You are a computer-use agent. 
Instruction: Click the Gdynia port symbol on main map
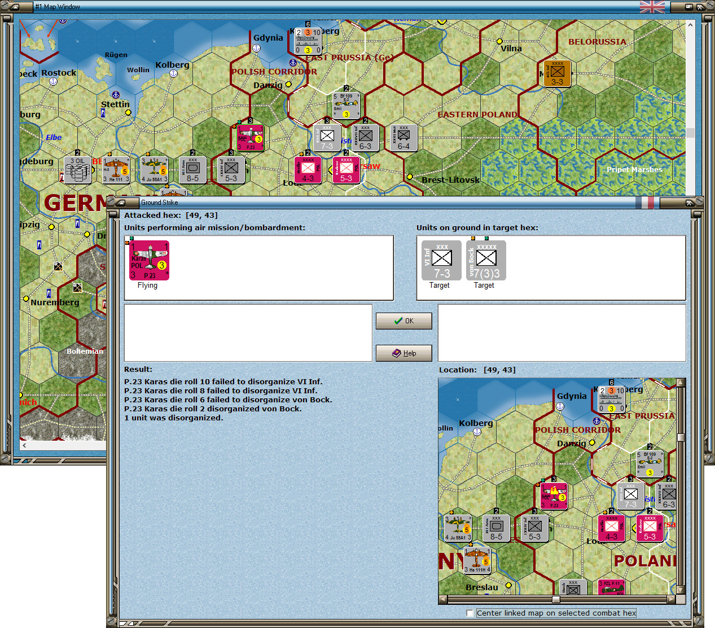256,48
